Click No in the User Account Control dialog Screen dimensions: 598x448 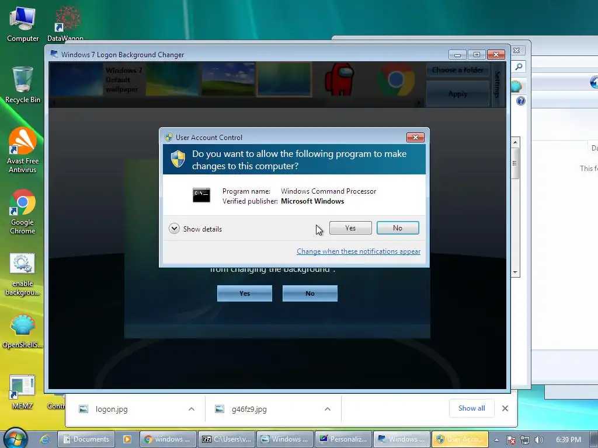tap(397, 228)
